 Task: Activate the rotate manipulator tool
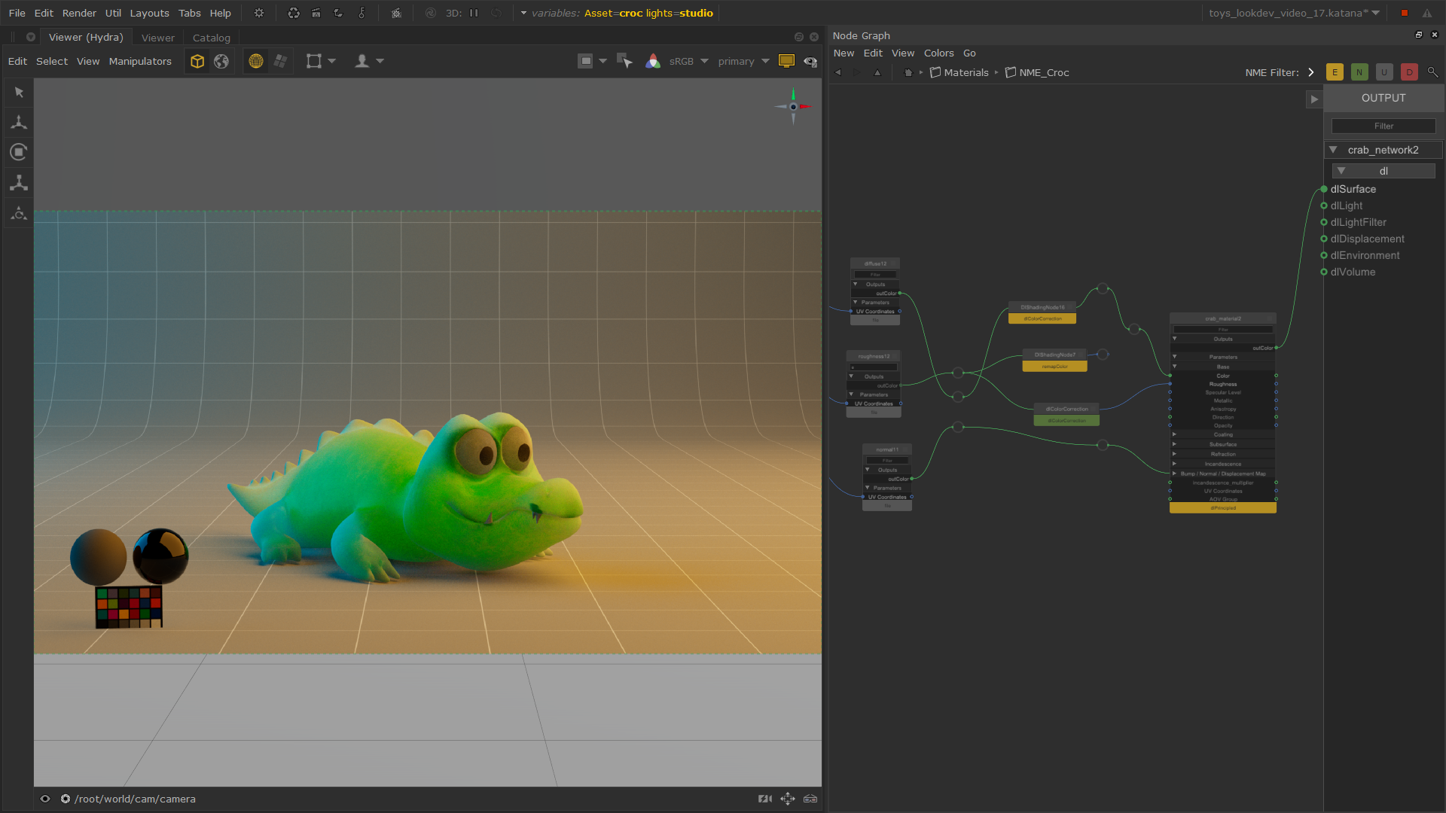pyautogui.click(x=19, y=152)
